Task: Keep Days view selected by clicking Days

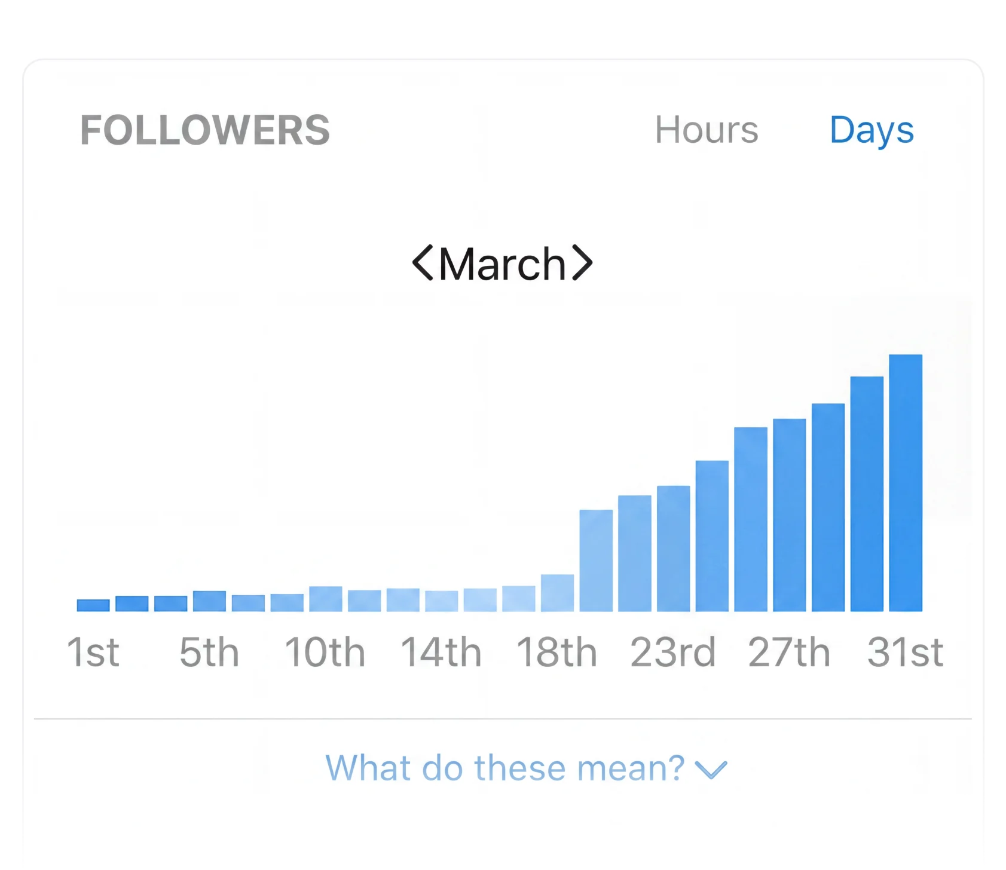Action: pyautogui.click(x=873, y=130)
